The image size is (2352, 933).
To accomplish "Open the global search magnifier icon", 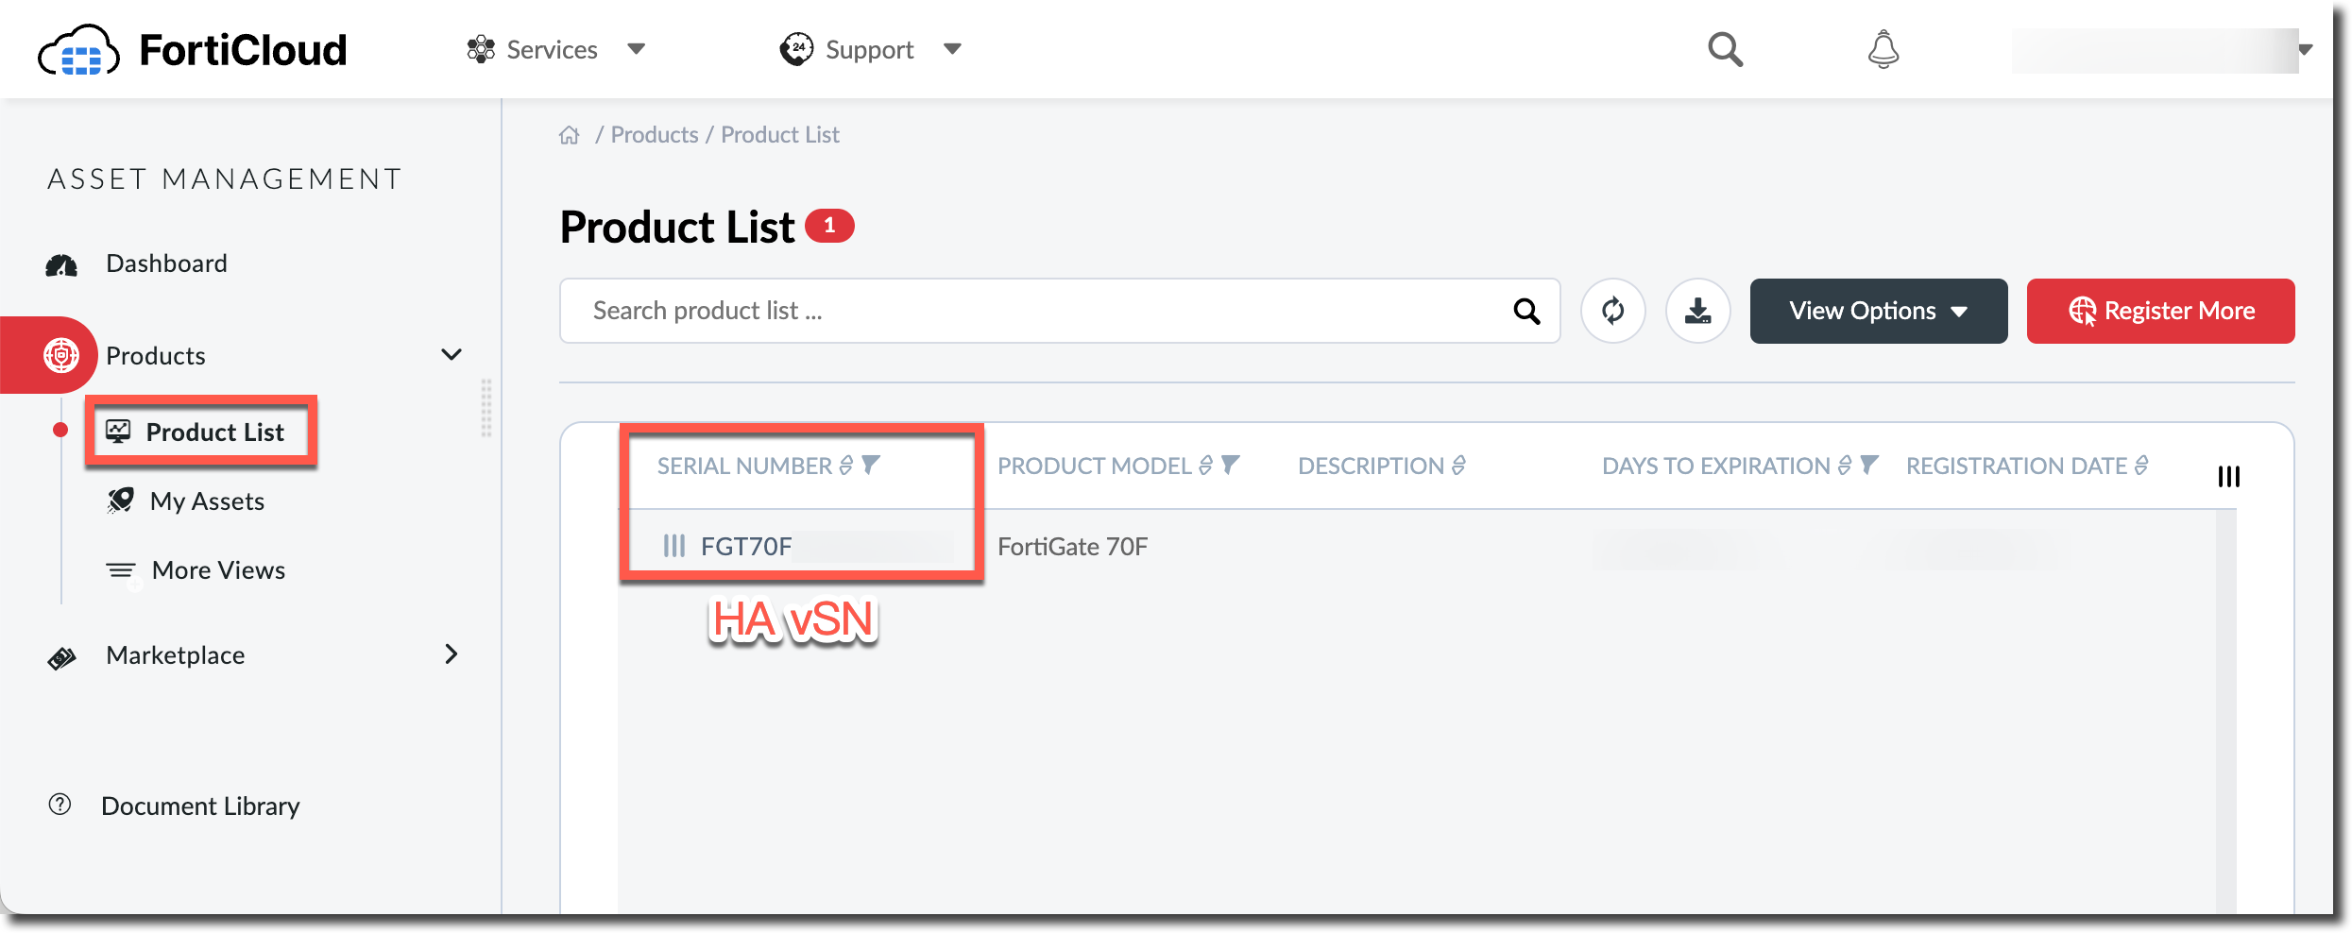I will [x=1725, y=49].
